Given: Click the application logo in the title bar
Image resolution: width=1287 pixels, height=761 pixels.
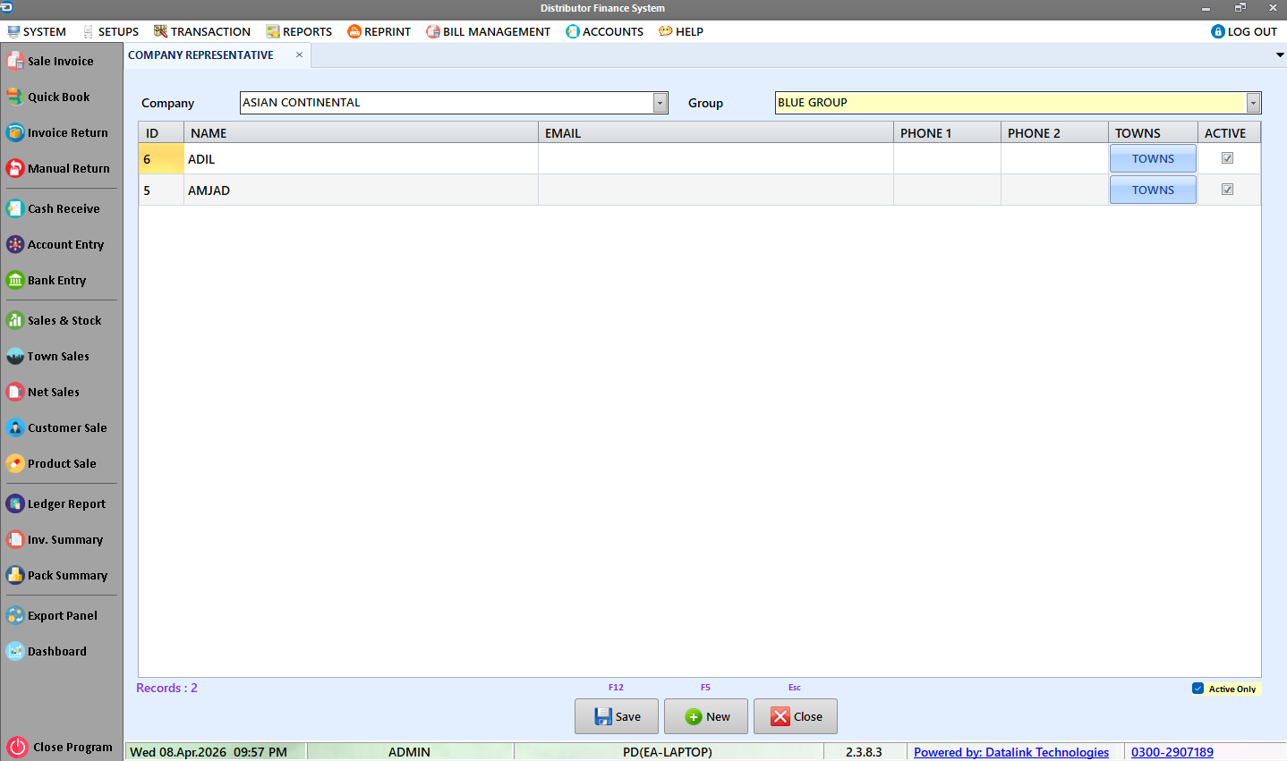Looking at the screenshot, I should coord(7,7).
